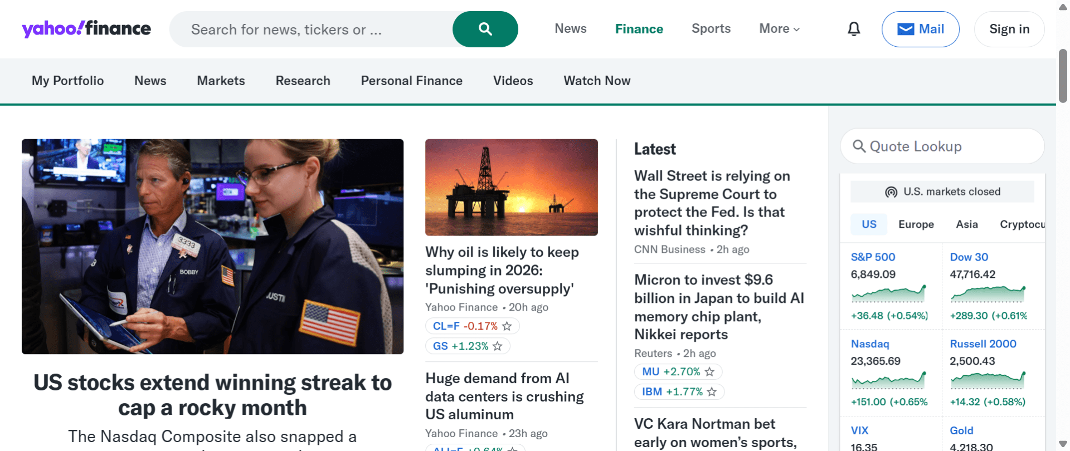
Task: Expand the More dropdown menu
Action: [x=779, y=29]
